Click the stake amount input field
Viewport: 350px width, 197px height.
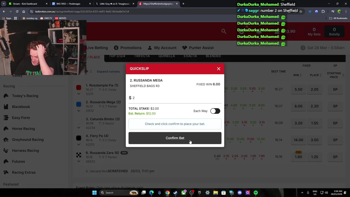[x=175, y=98]
